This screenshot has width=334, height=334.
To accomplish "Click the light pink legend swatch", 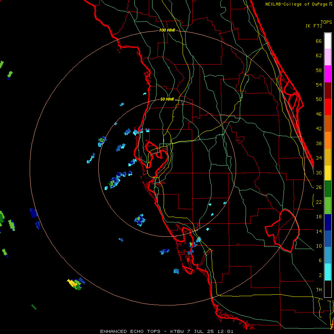I will click(328, 57).
